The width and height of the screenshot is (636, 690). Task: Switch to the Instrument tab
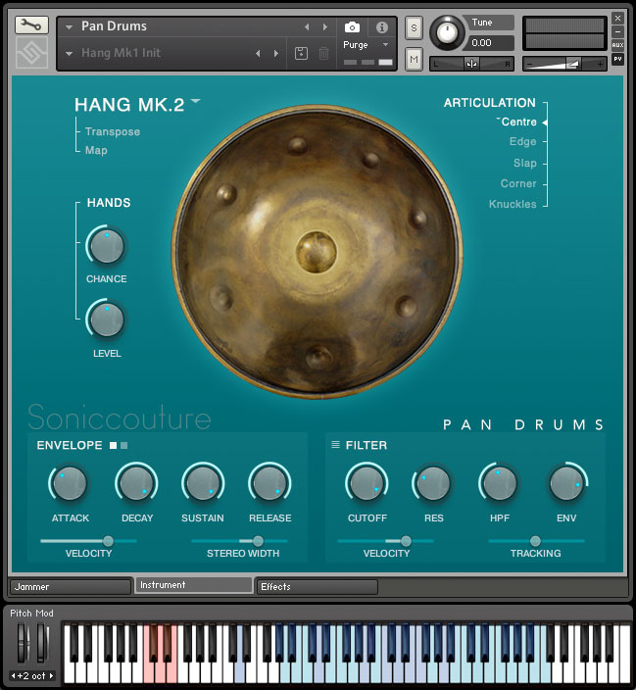point(194,585)
